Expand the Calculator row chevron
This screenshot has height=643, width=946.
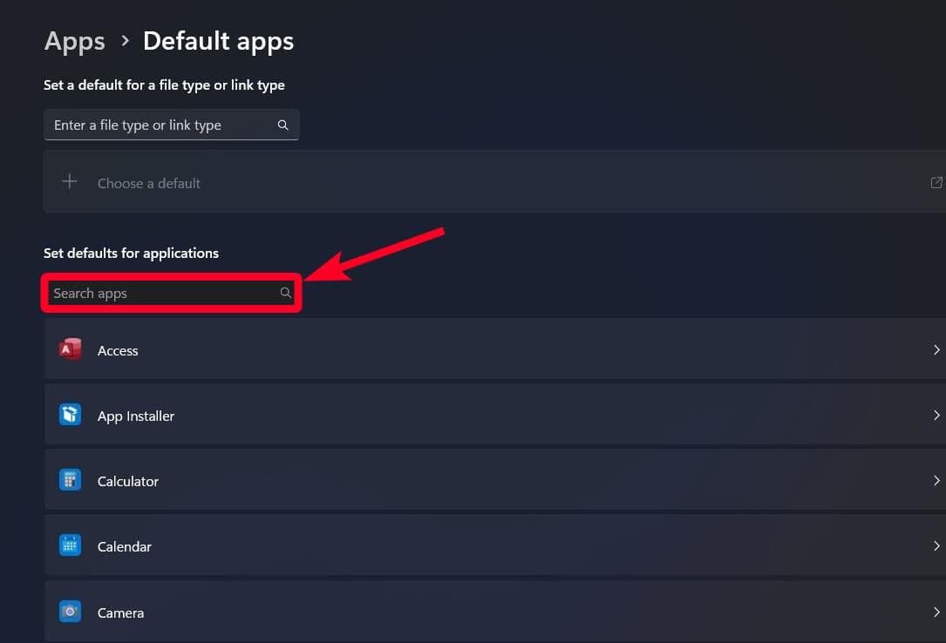[936, 481]
